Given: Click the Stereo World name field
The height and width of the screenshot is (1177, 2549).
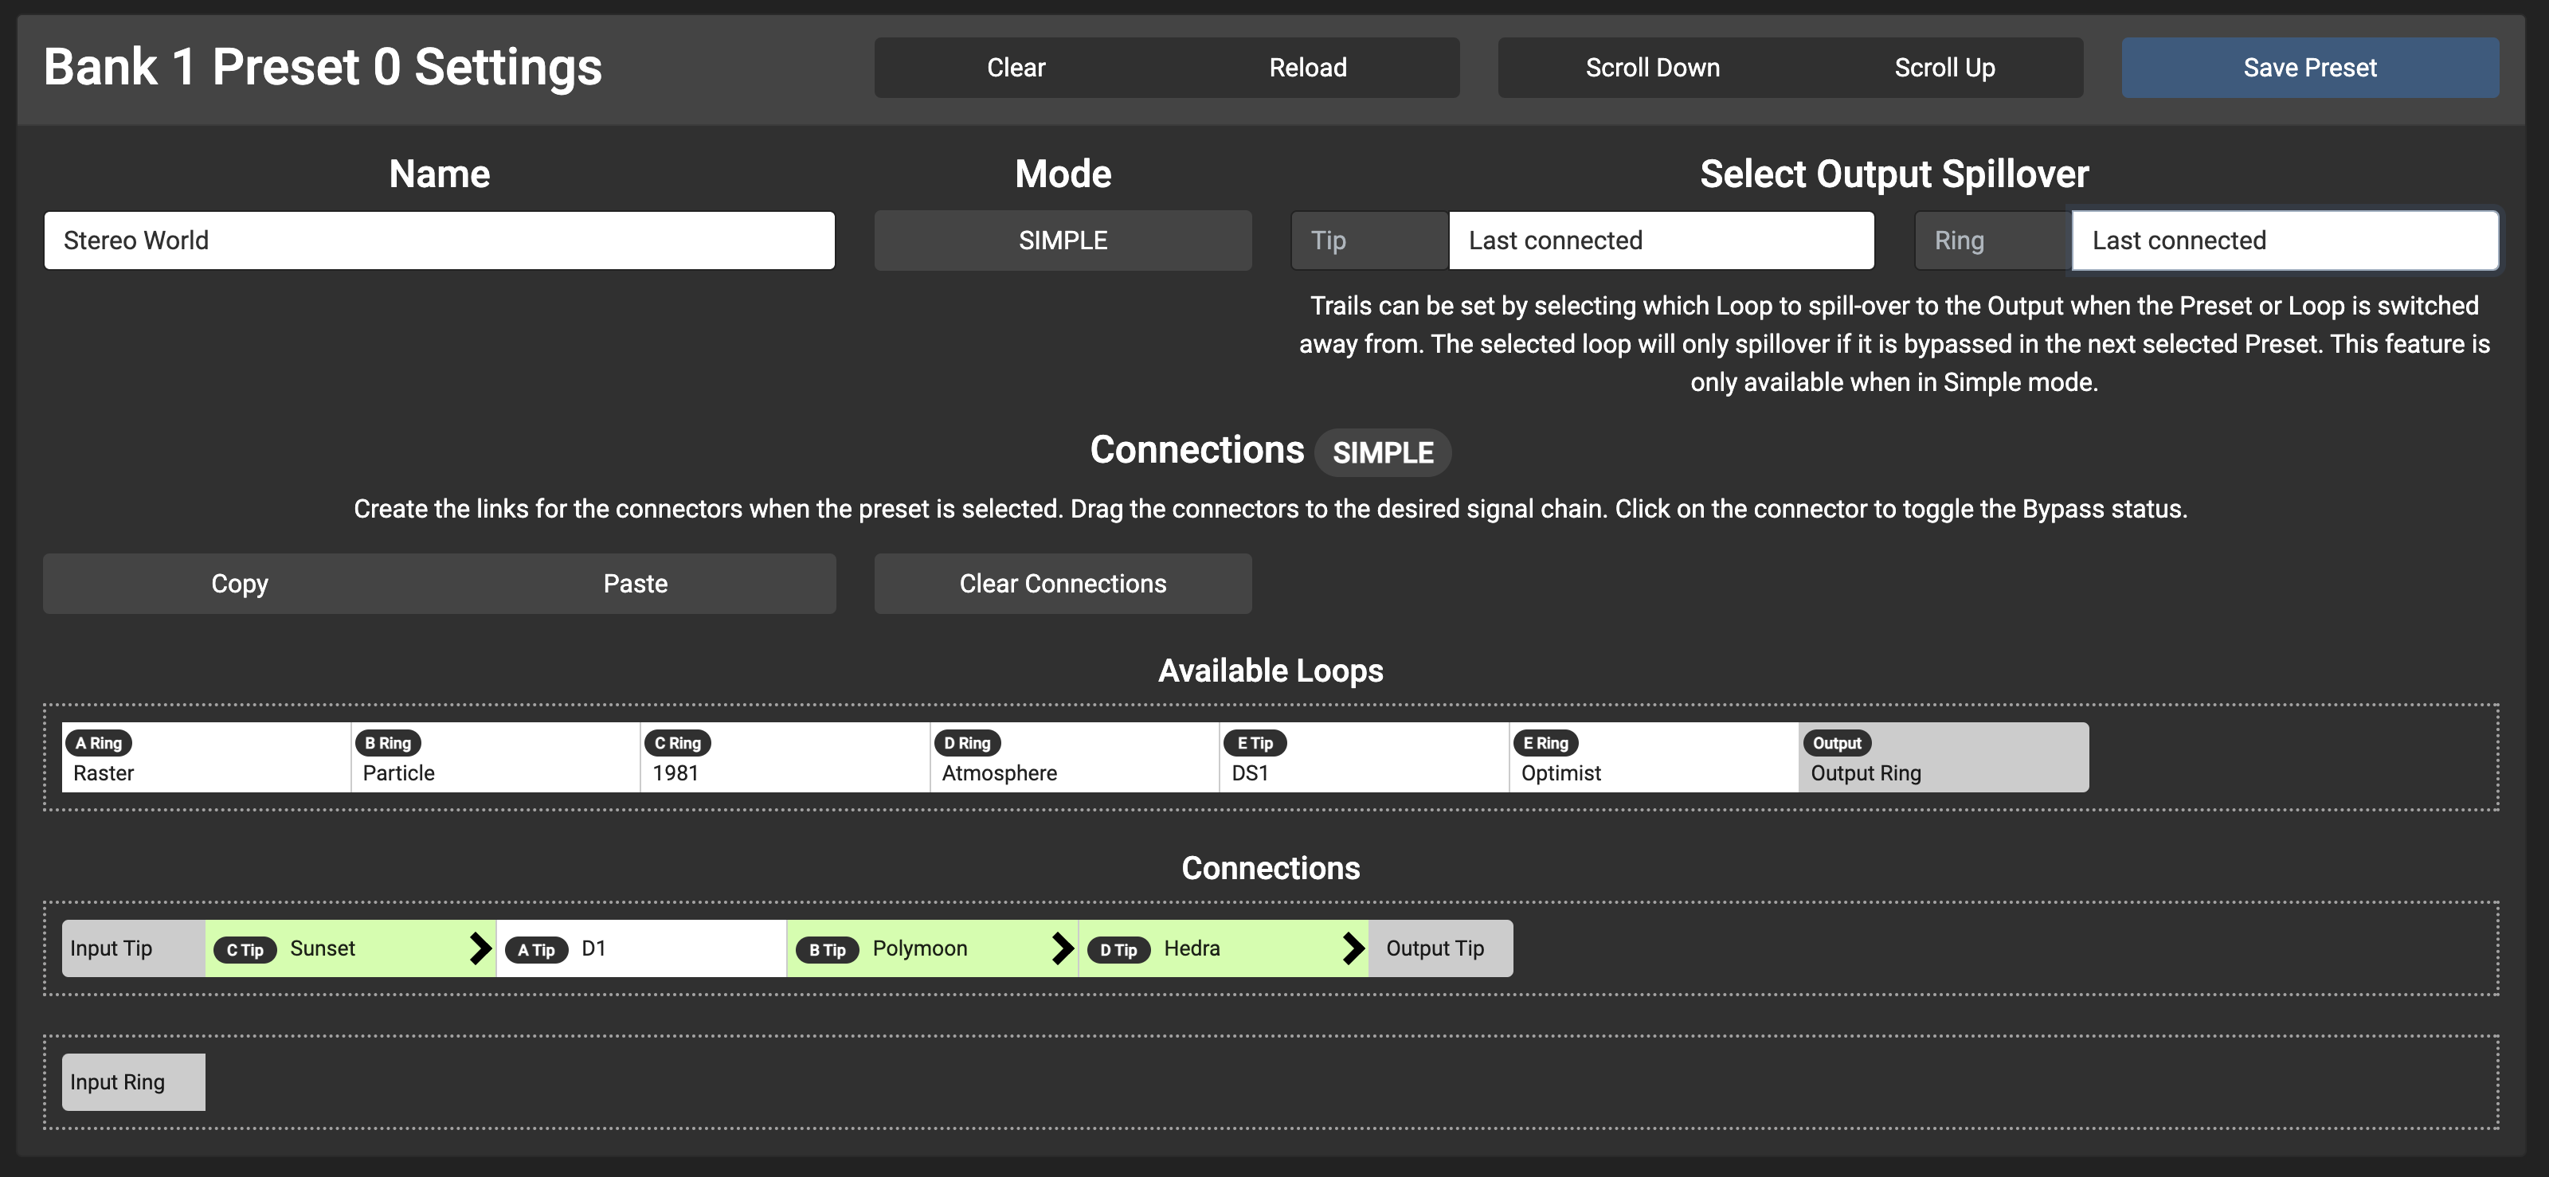Looking at the screenshot, I should pyautogui.click(x=440, y=240).
